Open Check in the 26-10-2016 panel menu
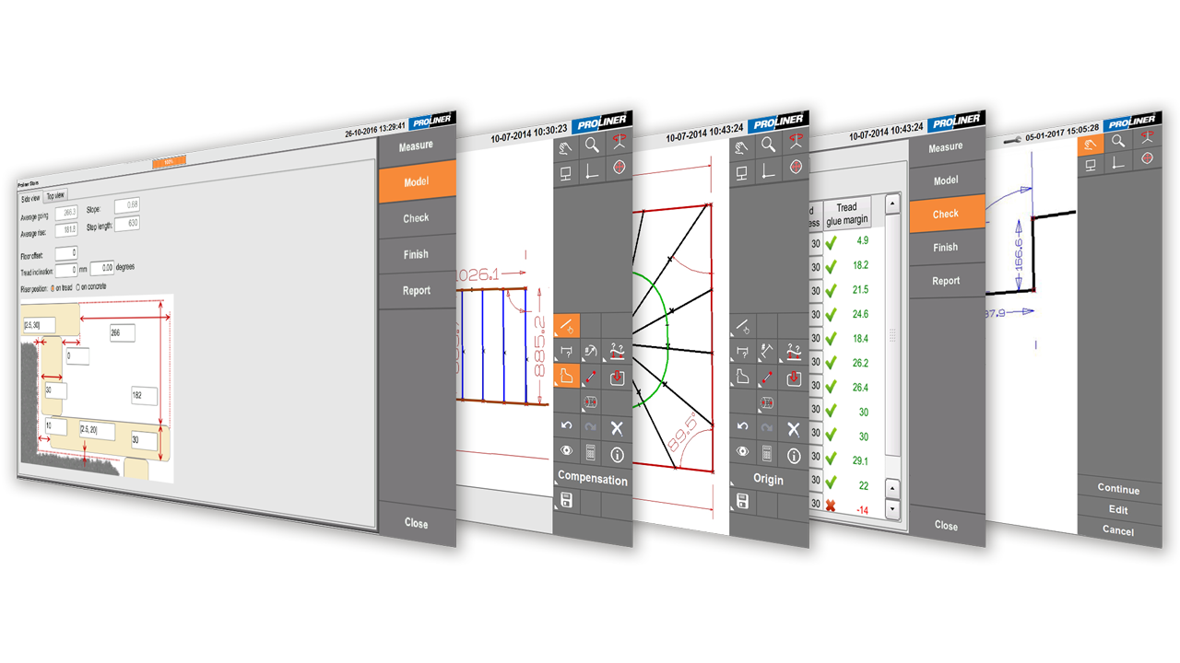The image size is (1180, 663). (x=417, y=217)
